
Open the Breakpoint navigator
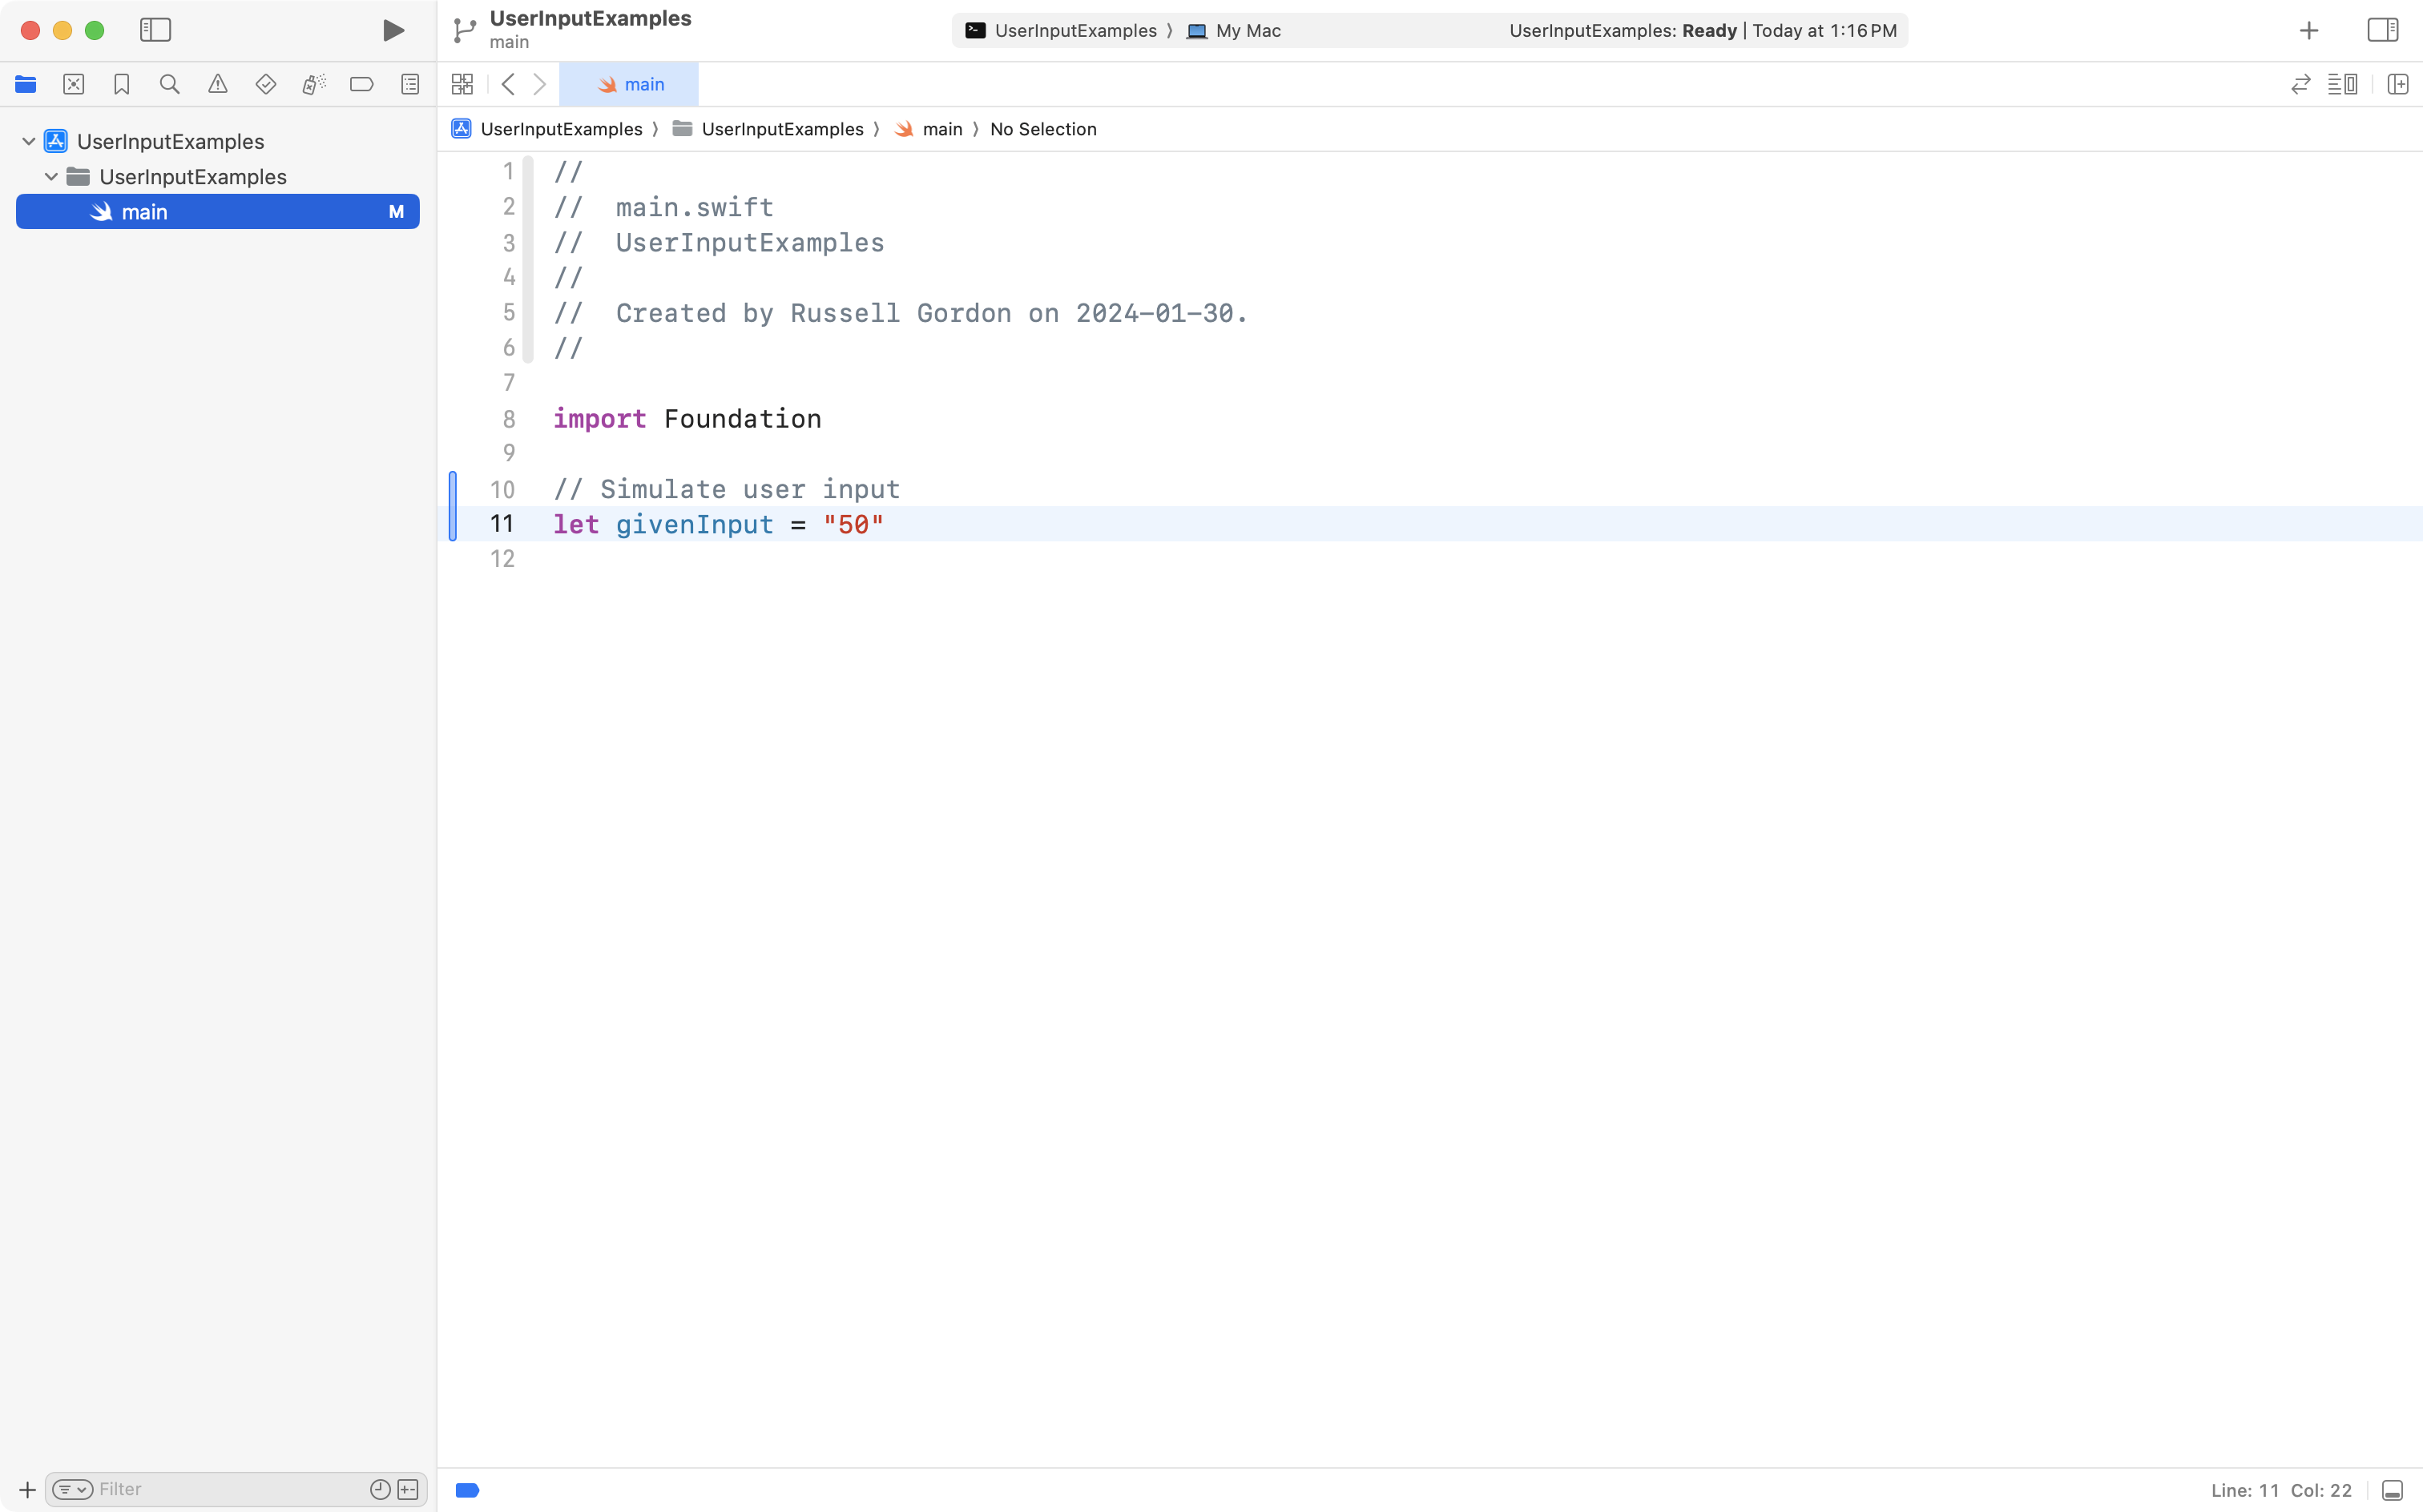362,84
